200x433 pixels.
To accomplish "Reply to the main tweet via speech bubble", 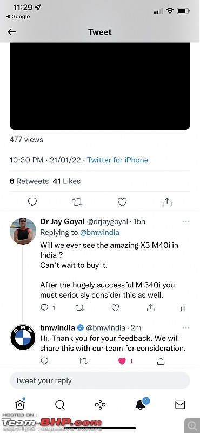I will 32,202.
